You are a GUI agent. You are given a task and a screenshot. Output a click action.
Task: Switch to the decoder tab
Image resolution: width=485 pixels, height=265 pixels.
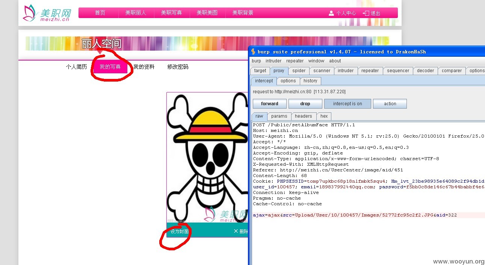426,71
